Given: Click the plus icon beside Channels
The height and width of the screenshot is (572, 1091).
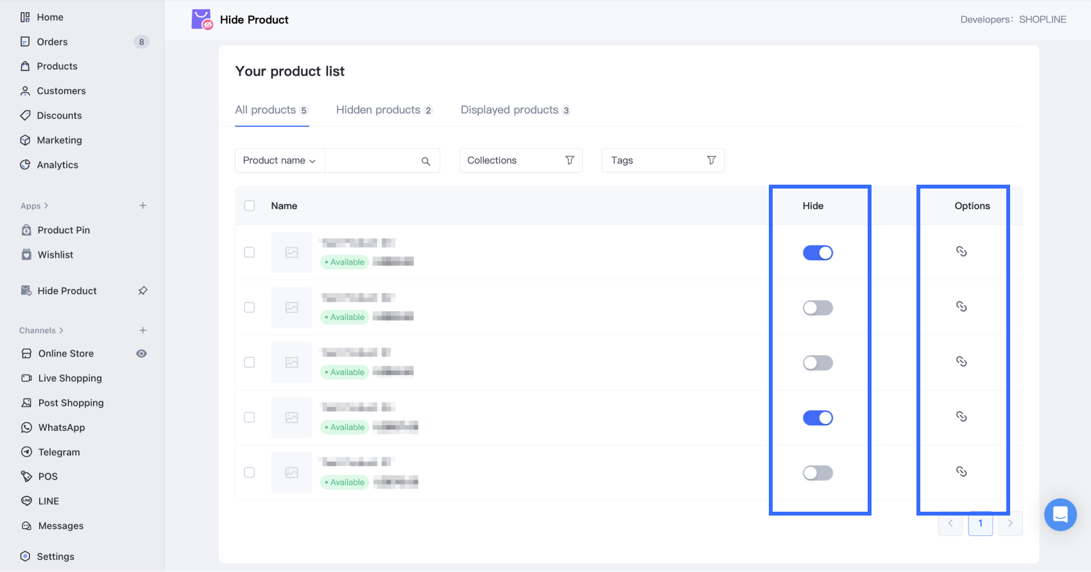Looking at the screenshot, I should click(143, 330).
